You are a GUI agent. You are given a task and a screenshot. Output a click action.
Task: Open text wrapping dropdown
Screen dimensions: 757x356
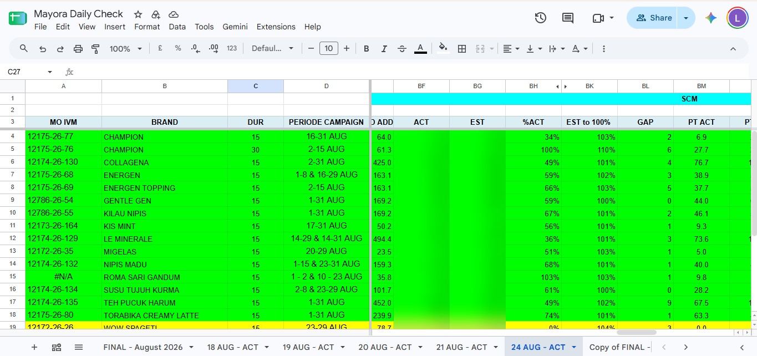(556, 49)
